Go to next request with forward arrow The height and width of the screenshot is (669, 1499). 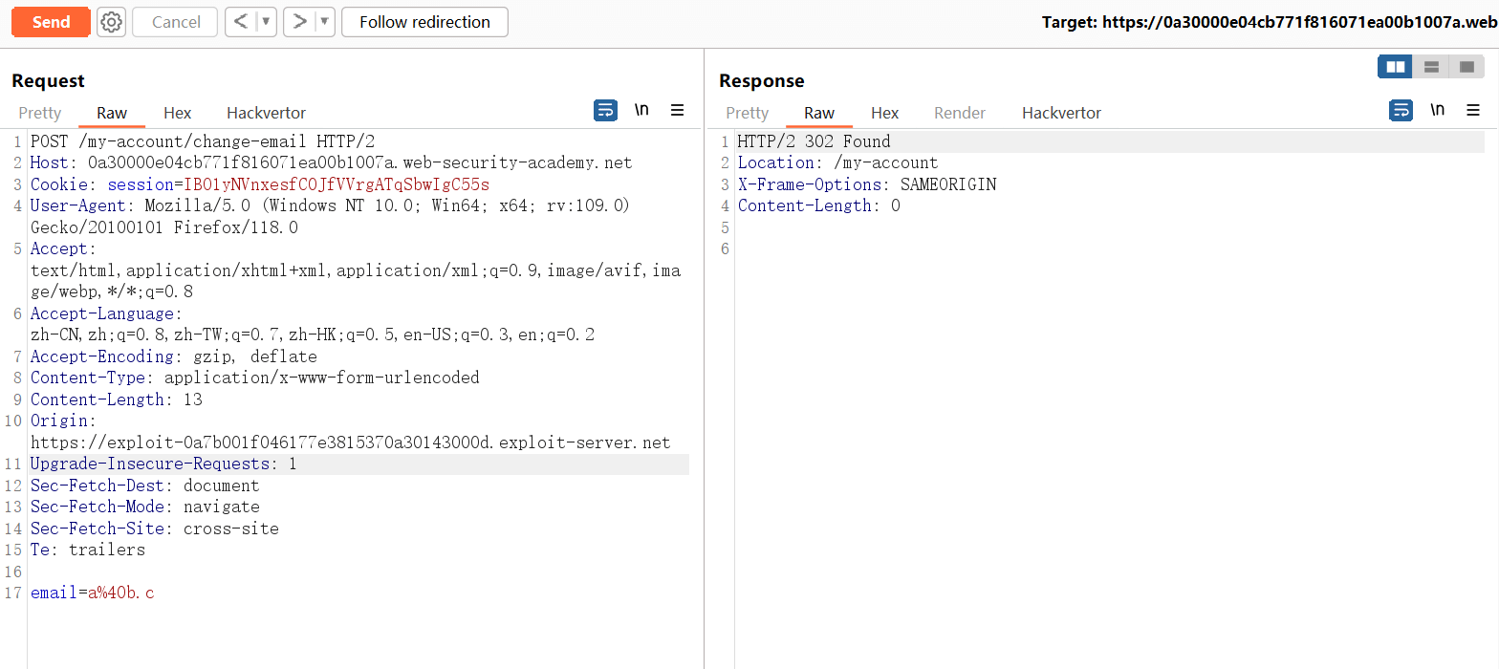pyautogui.click(x=299, y=22)
